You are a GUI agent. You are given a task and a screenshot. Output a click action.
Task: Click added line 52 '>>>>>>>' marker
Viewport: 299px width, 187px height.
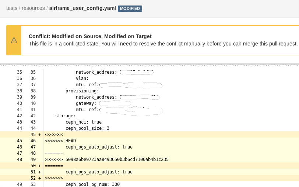(149, 178)
